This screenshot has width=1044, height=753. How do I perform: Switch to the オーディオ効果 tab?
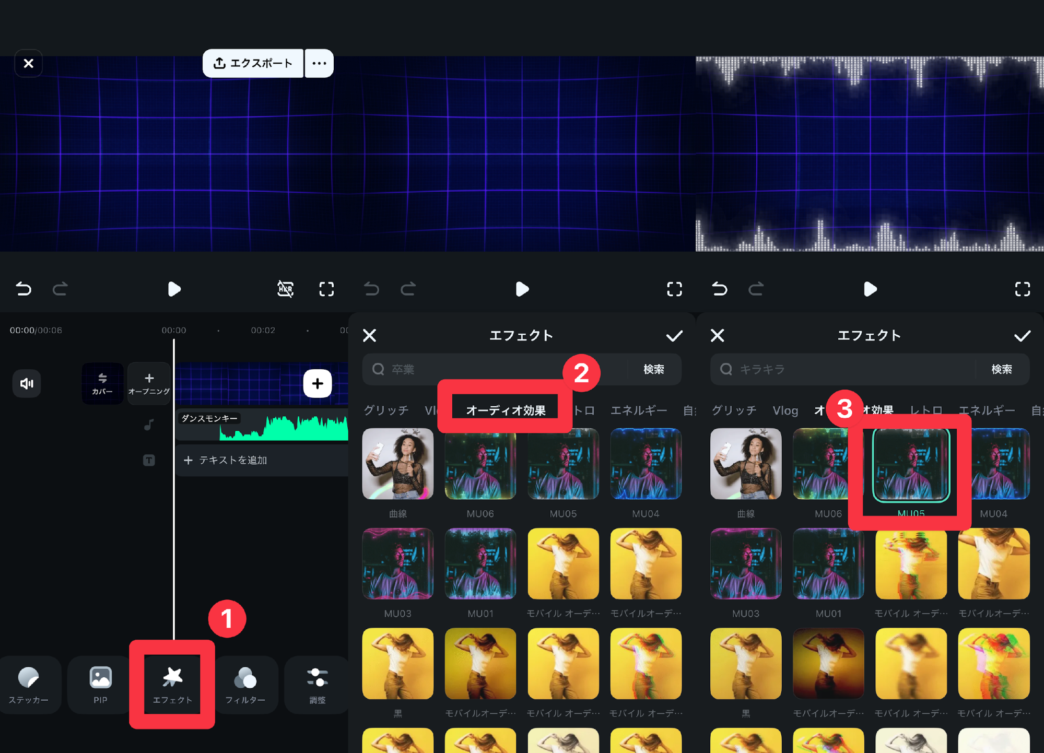tap(505, 410)
